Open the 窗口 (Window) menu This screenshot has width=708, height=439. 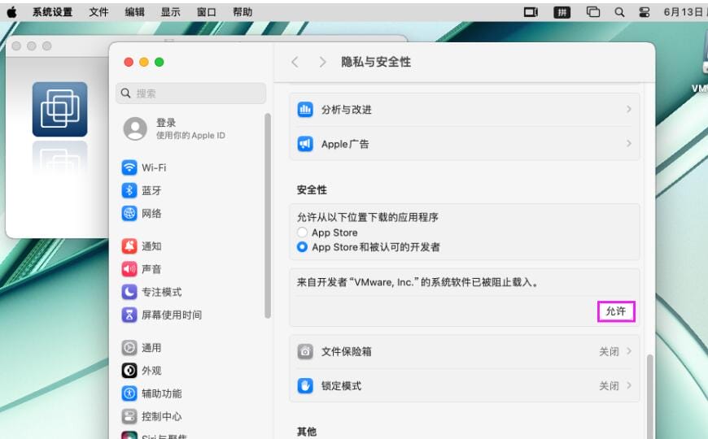207,12
